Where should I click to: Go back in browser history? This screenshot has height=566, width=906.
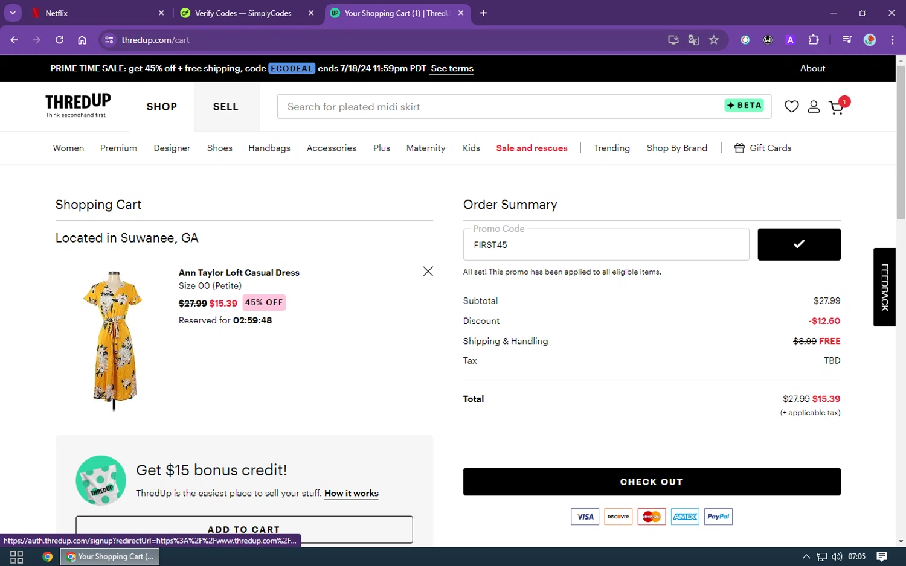[14, 40]
